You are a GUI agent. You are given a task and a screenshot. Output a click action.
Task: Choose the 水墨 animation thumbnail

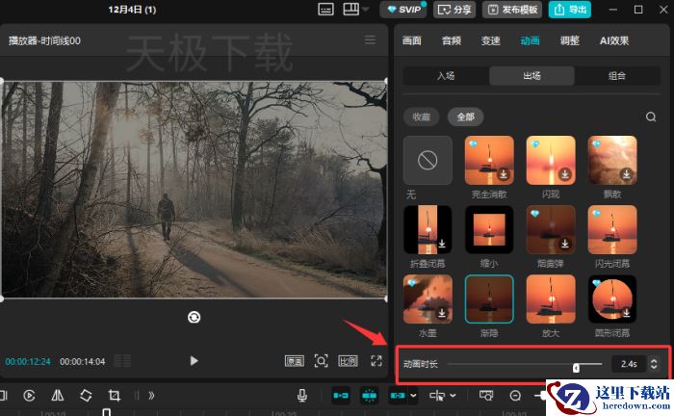click(428, 299)
